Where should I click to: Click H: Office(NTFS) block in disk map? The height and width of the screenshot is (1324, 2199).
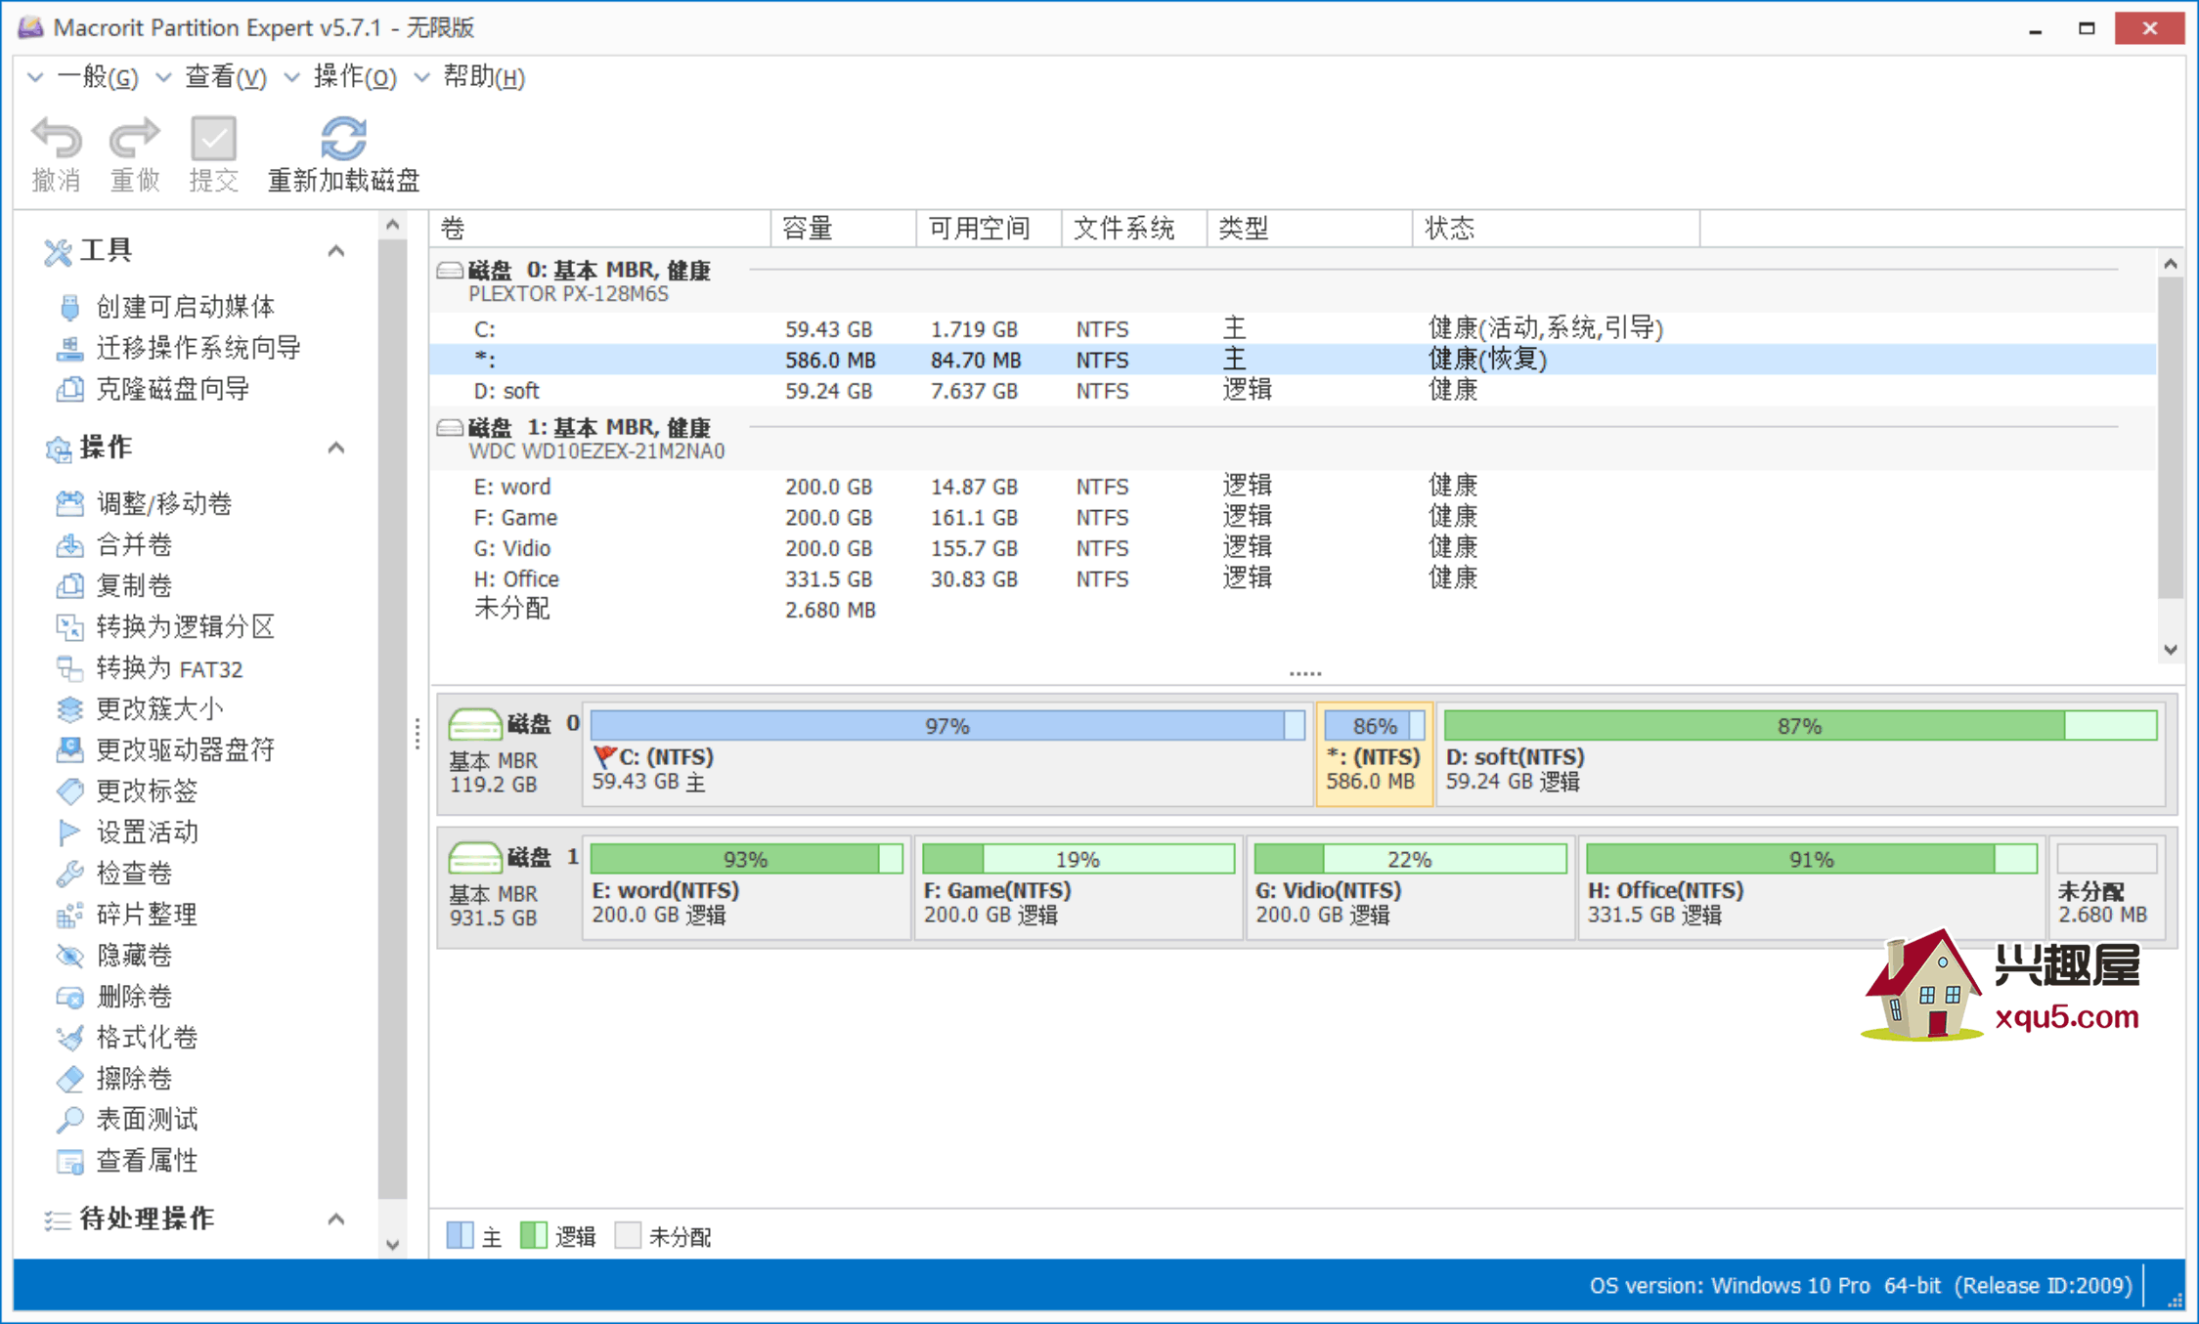click(1811, 887)
